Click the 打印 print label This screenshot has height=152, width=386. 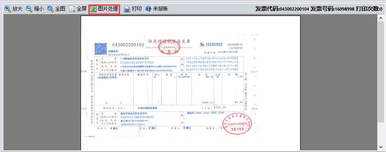[136, 9]
